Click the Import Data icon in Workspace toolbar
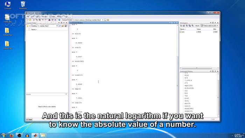245x138 pixels. [x=187, y=26]
